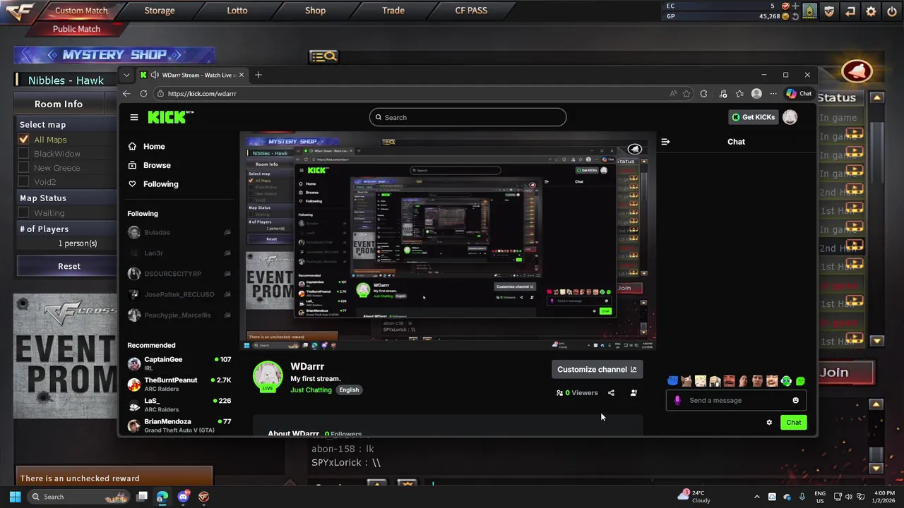Open CaptainGee recommended channel
Screen dimensions: 904x508
pyautogui.click(x=179, y=363)
